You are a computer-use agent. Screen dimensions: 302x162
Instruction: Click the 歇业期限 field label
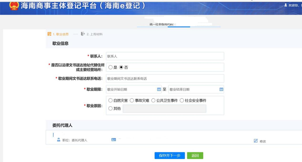94,89
